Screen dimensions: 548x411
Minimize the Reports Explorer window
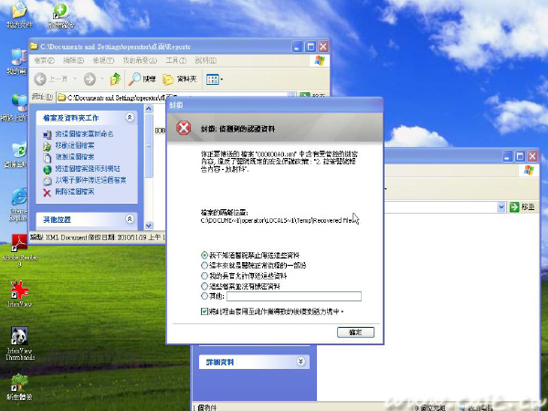298,47
